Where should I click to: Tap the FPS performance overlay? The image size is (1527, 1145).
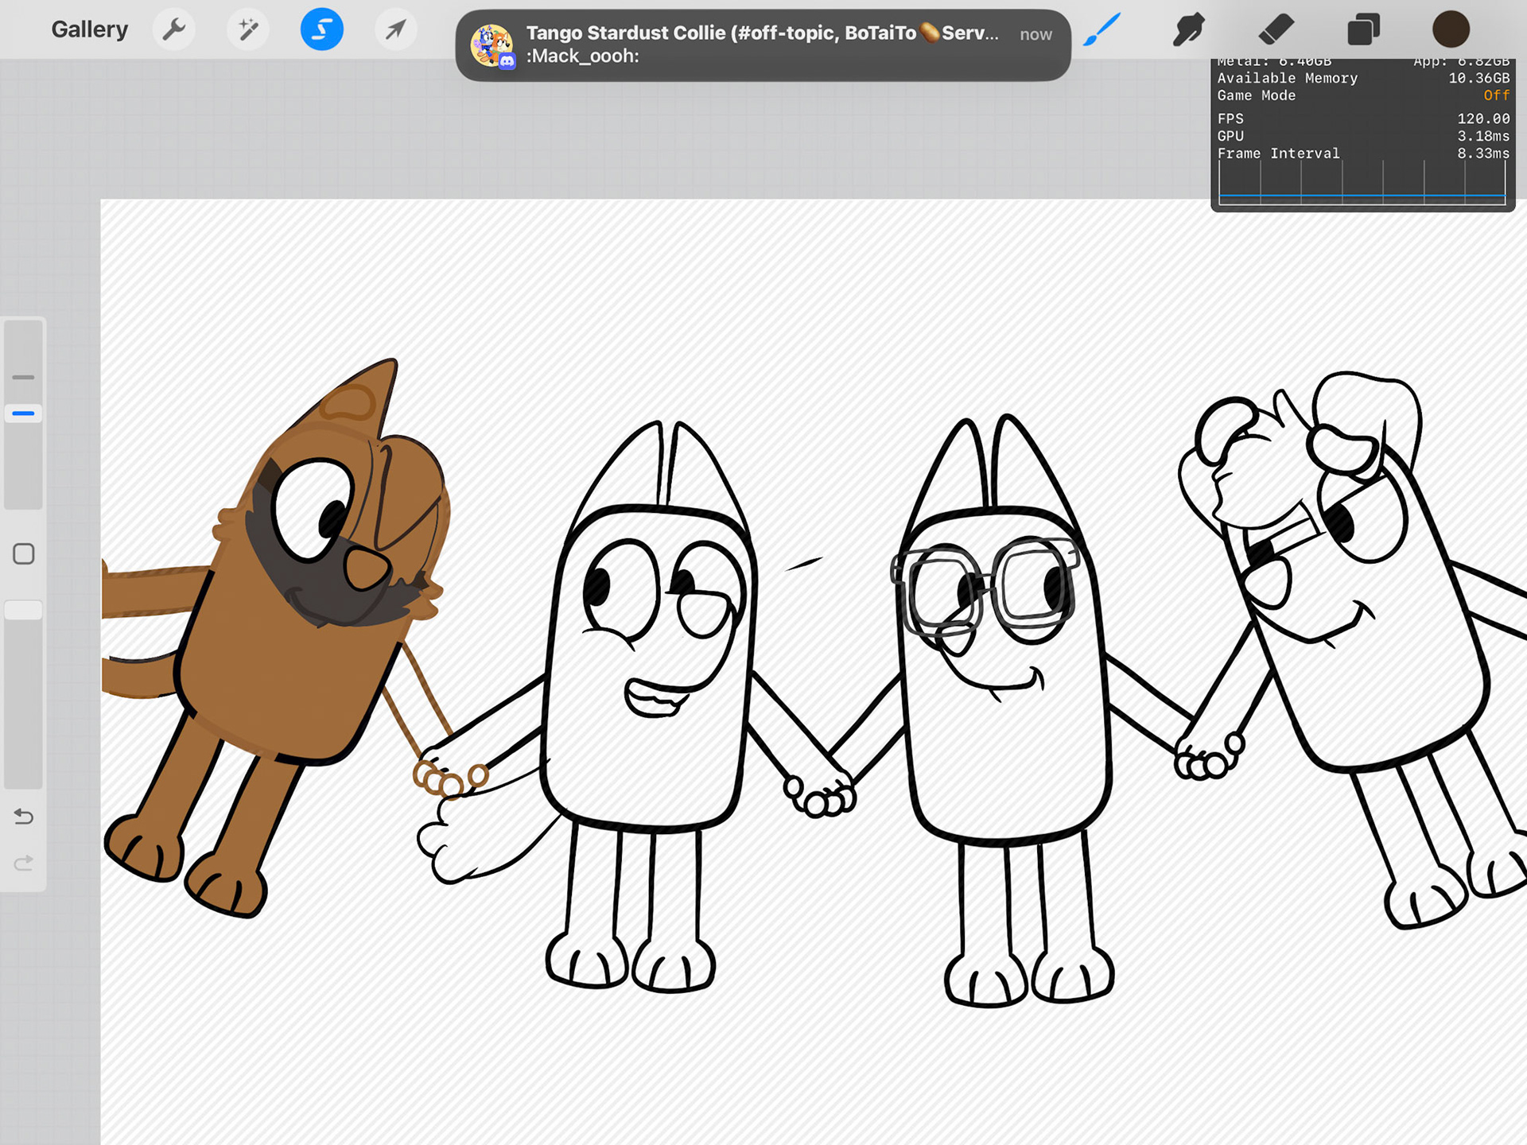1362,119
